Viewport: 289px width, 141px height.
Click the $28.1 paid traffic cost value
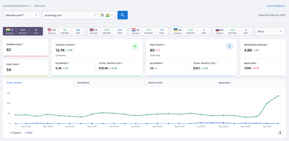click(x=197, y=68)
